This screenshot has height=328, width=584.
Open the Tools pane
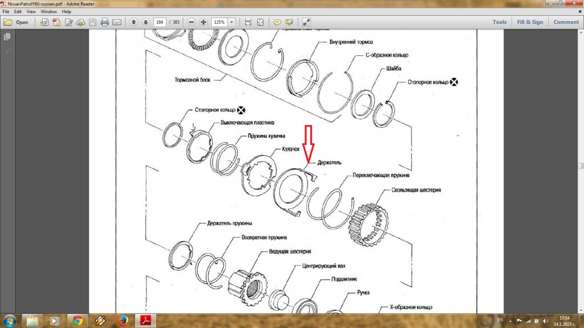click(500, 22)
